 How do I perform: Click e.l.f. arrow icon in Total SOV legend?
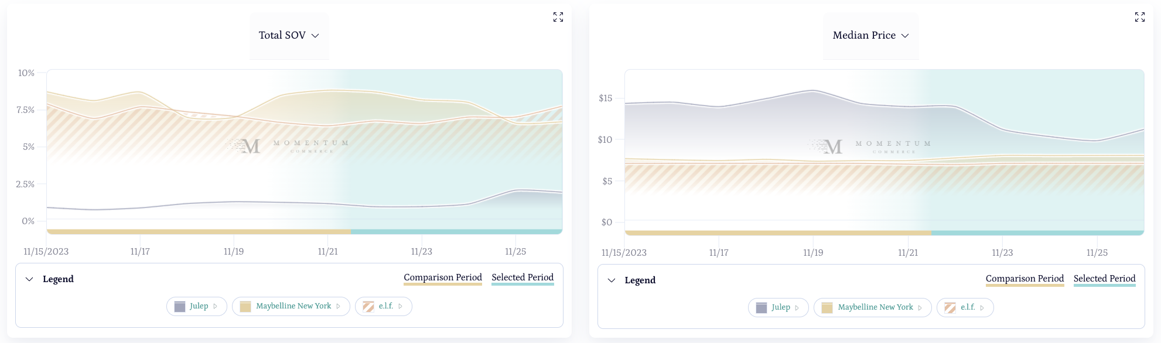401,306
